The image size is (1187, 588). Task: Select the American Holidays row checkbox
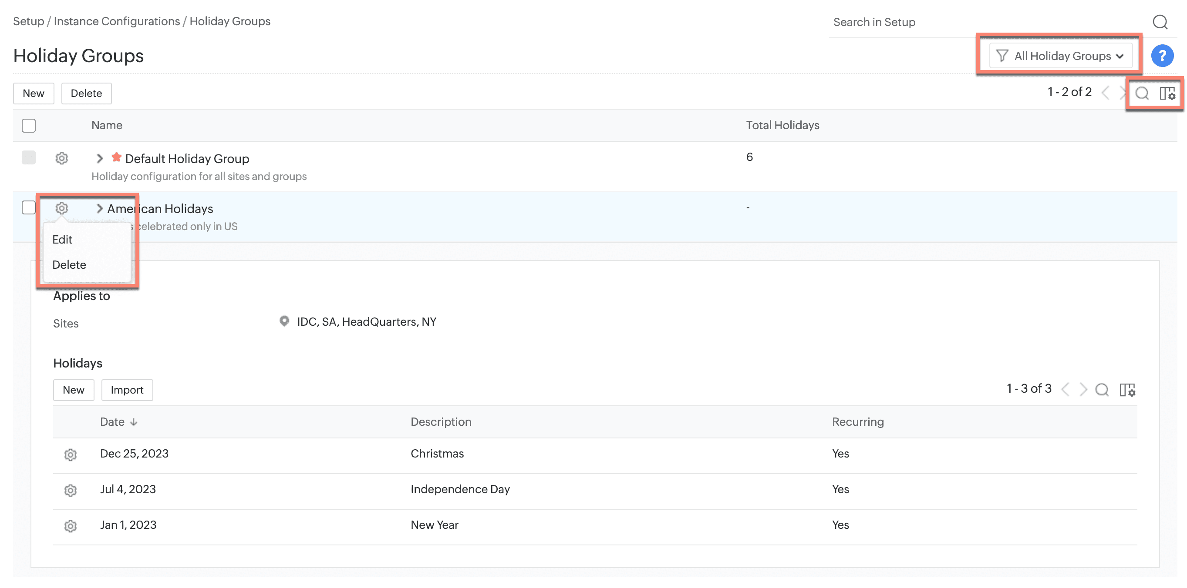pyautogui.click(x=29, y=207)
